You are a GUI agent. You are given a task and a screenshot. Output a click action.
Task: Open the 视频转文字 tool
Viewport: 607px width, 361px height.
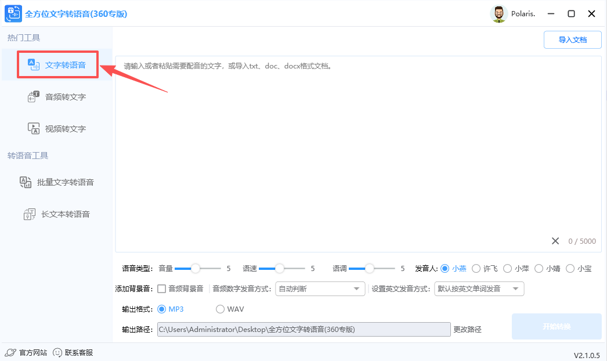tap(58, 128)
